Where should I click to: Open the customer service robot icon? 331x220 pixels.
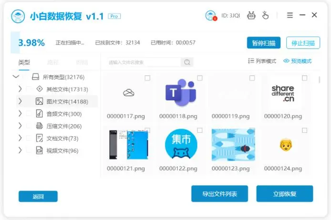(x=251, y=15)
